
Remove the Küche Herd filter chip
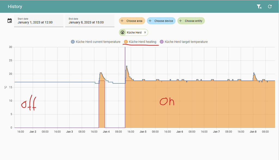pos(145,32)
